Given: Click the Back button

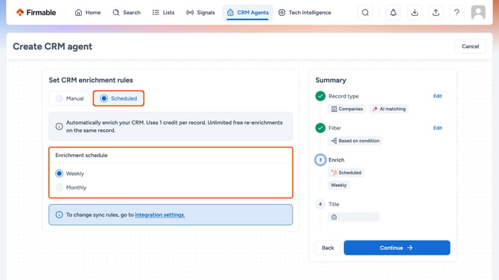Looking at the screenshot, I should [x=328, y=247].
